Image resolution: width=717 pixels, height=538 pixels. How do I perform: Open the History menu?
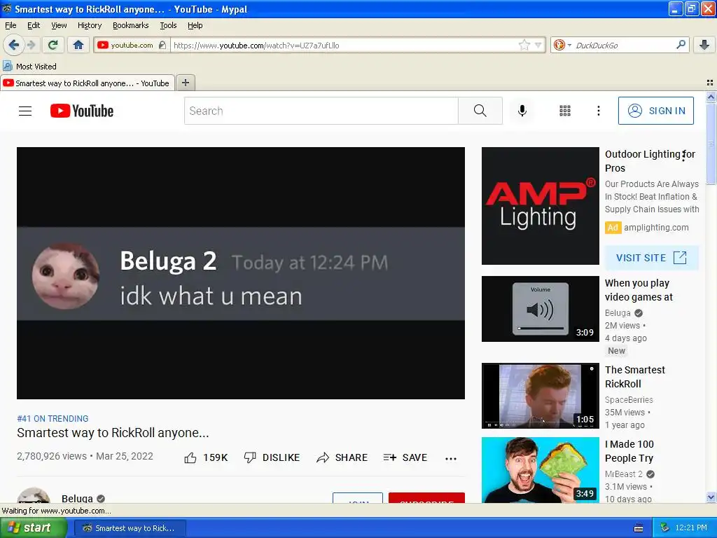click(x=90, y=25)
